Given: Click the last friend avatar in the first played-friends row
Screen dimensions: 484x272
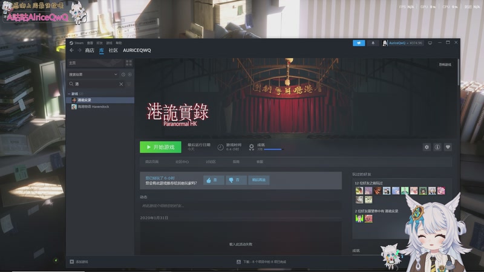Looking at the screenshot, I should (x=441, y=190).
